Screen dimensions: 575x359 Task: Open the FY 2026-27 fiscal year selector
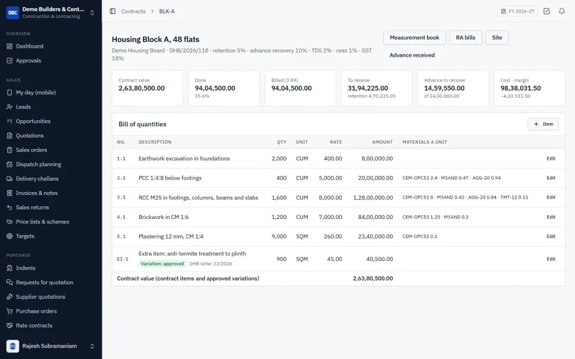517,11
